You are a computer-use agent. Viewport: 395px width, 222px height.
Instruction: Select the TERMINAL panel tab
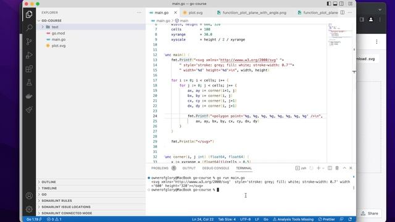244,168
